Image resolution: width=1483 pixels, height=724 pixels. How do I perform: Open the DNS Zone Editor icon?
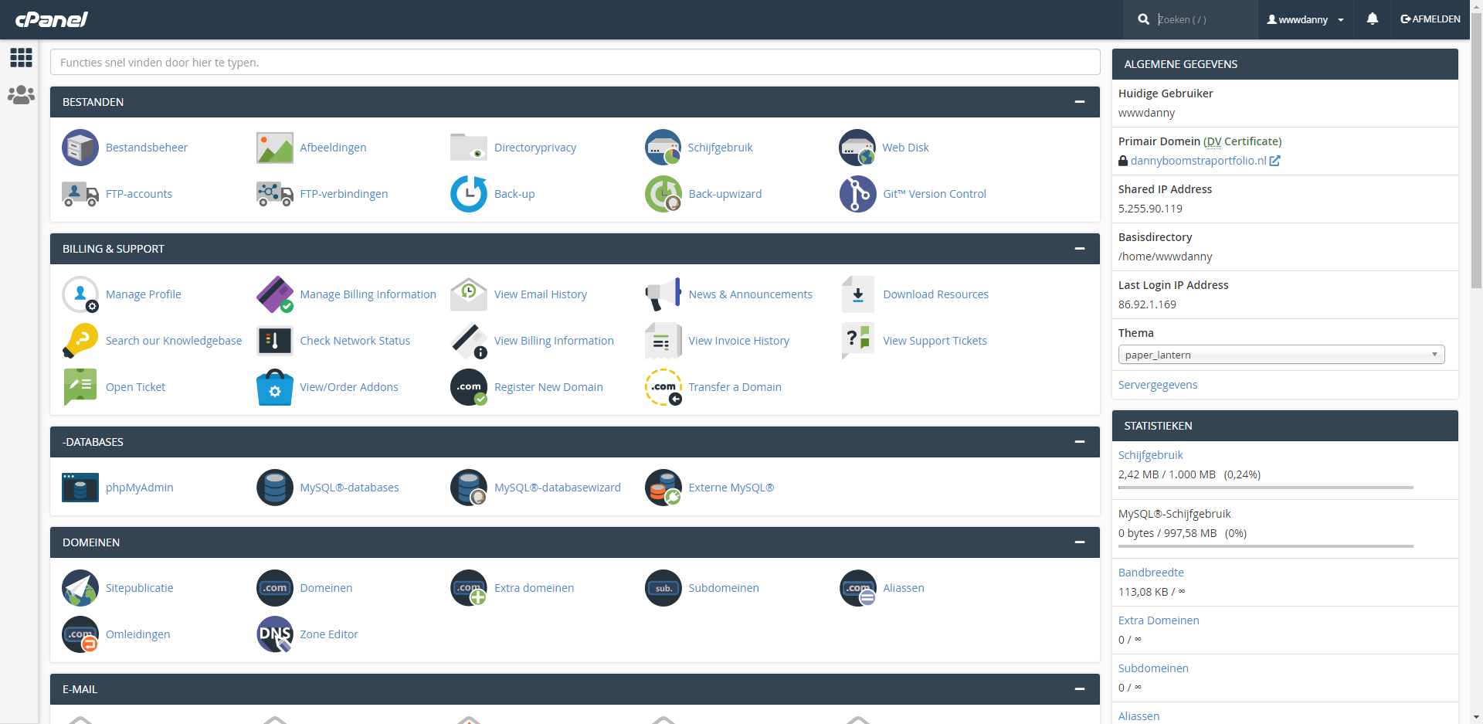click(275, 634)
